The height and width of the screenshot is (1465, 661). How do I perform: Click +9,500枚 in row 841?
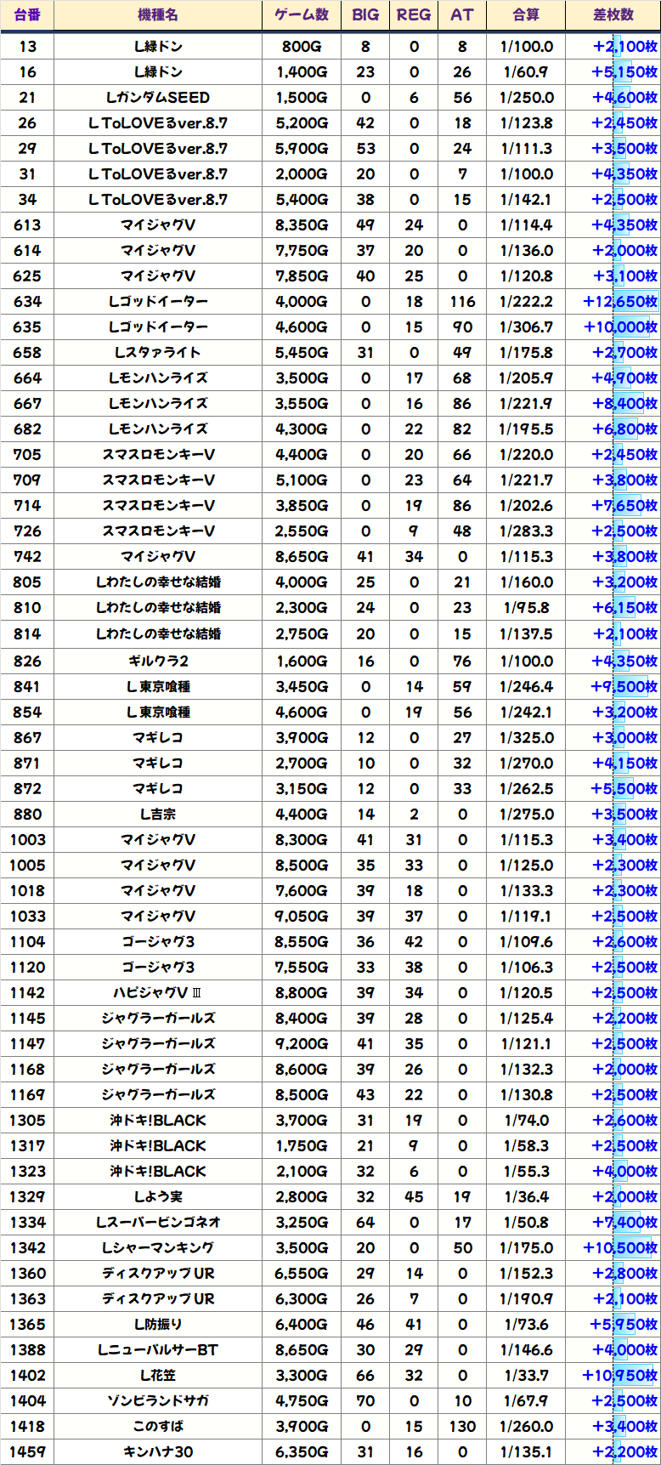point(624,687)
